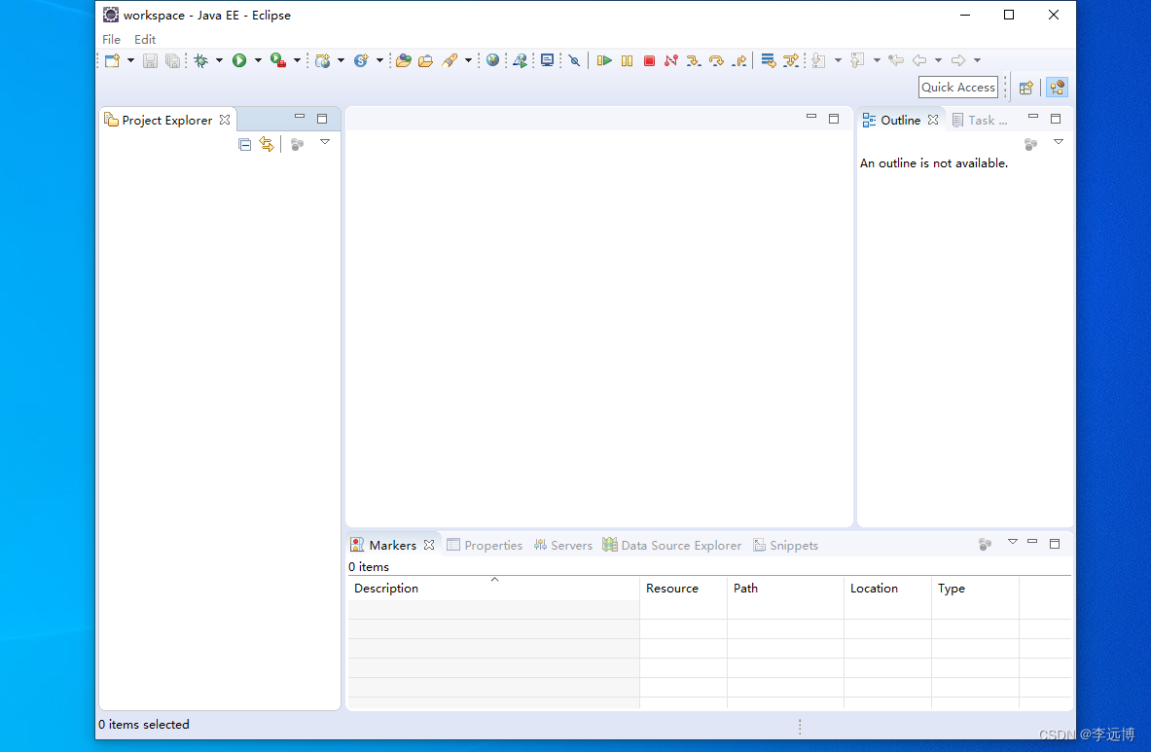Click the Save All toolbar icon
Screen dimensions: 1151x752
173,59
